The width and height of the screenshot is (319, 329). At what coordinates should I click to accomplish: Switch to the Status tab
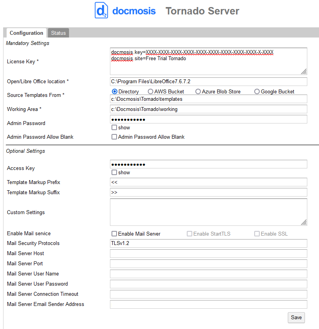[x=58, y=33]
